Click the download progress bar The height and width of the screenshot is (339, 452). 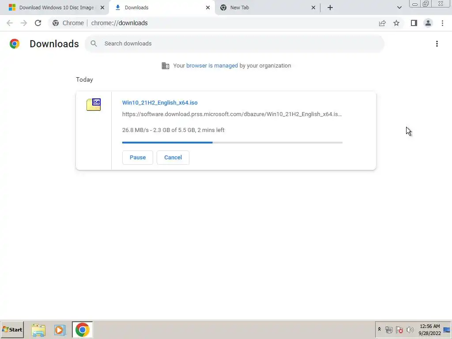coord(232,143)
